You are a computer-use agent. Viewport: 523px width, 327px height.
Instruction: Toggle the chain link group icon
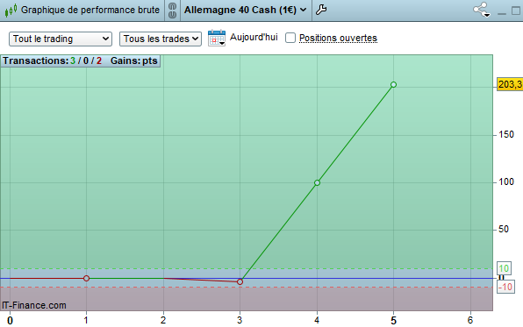[172, 11]
